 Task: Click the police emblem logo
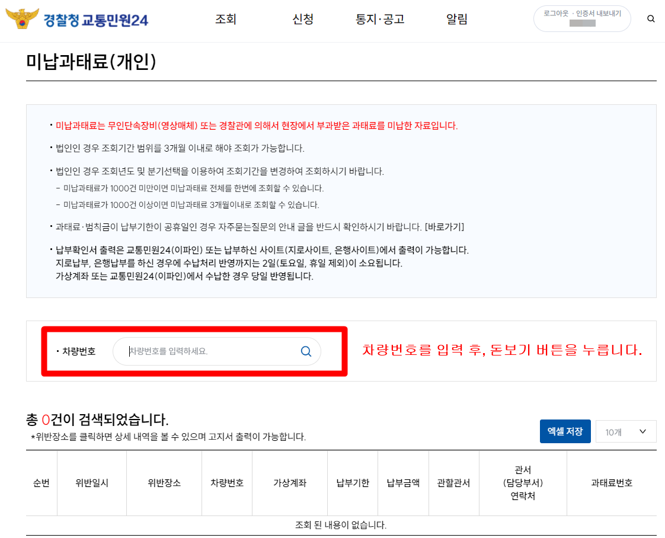[x=22, y=18]
